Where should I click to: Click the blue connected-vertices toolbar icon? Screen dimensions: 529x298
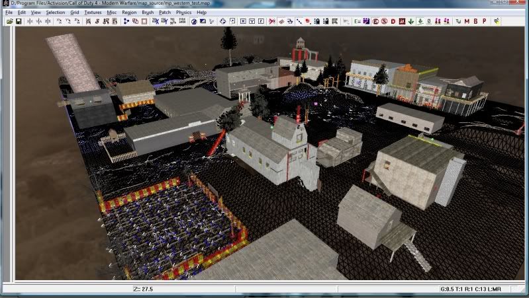(x=126, y=21)
